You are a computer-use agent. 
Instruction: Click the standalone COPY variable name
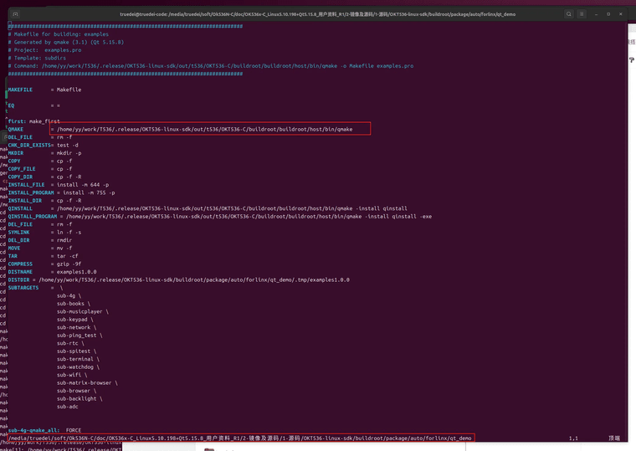pos(14,161)
